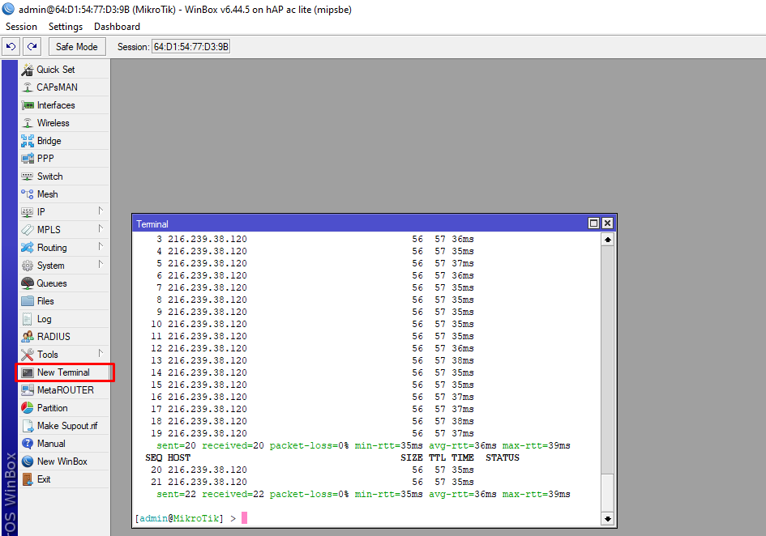Open the Dashboard menu

pos(117,27)
